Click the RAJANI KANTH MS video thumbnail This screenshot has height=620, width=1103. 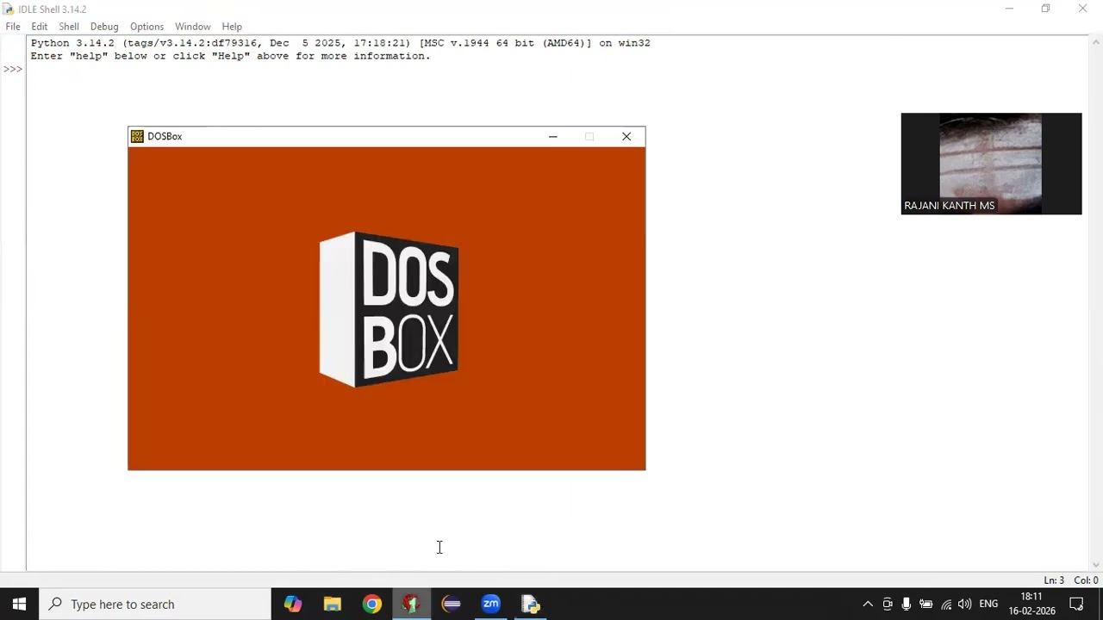click(991, 164)
